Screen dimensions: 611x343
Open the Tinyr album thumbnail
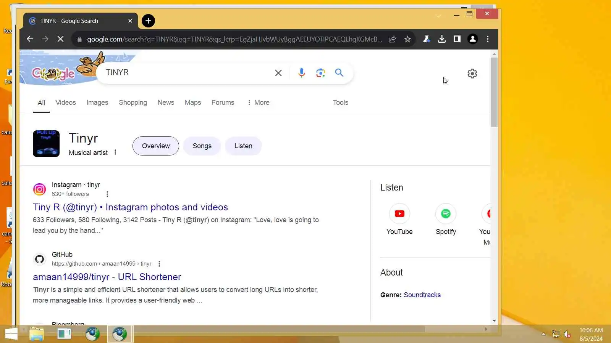click(x=46, y=144)
